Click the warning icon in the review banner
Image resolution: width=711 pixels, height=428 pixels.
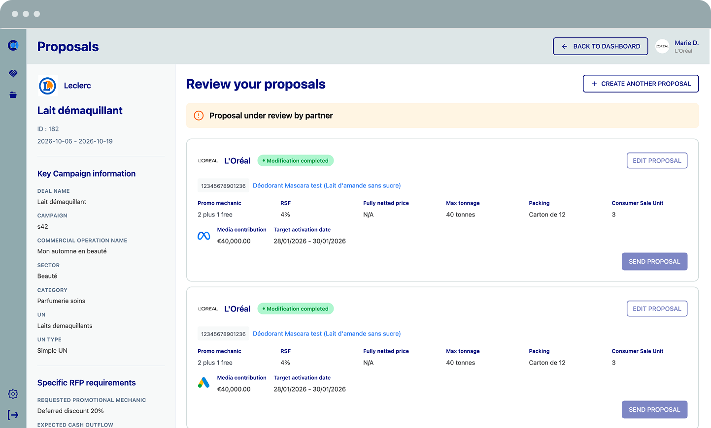pos(199,116)
